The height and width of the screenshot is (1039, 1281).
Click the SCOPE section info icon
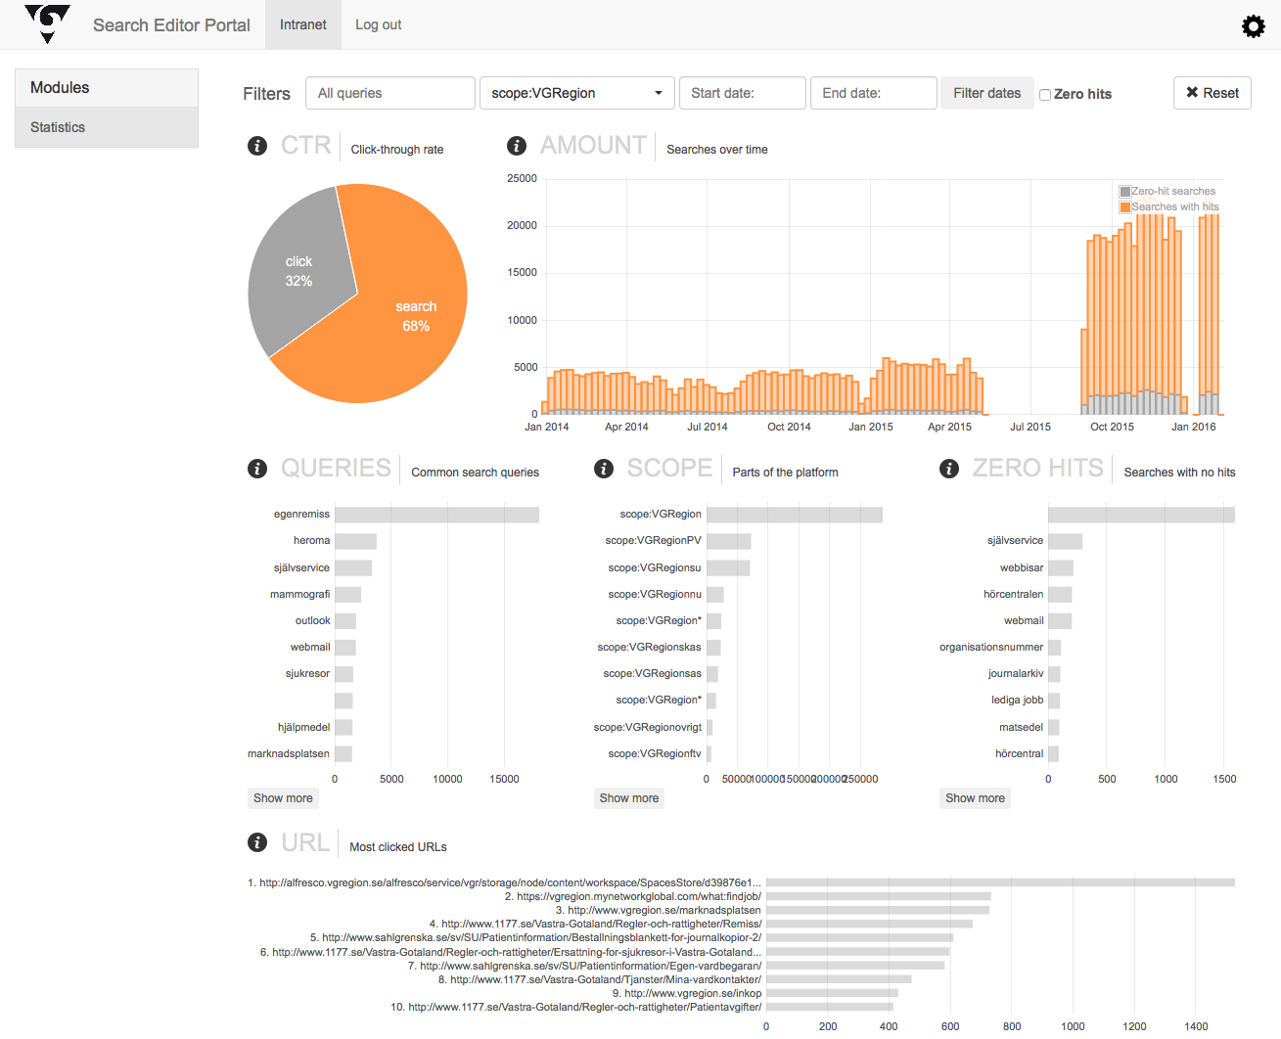pyautogui.click(x=604, y=469)
